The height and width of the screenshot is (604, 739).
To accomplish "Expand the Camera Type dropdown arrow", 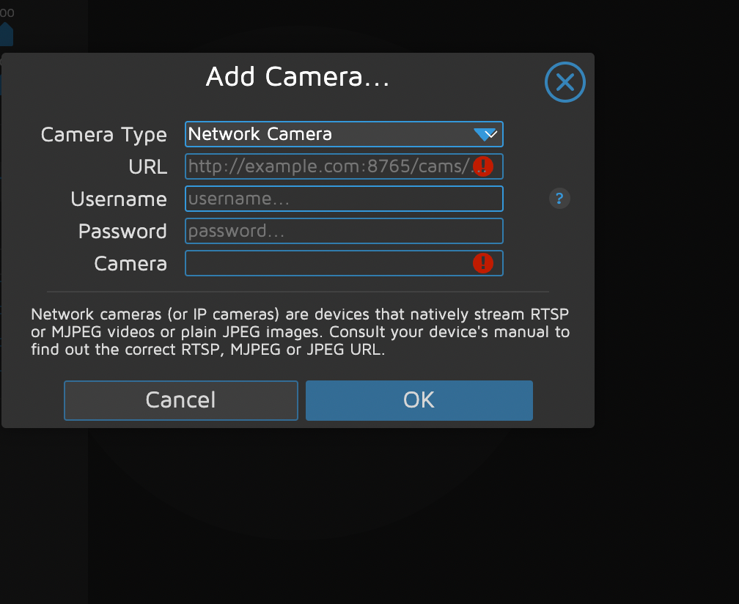I will pyautogui.click(x=486, y=134).
